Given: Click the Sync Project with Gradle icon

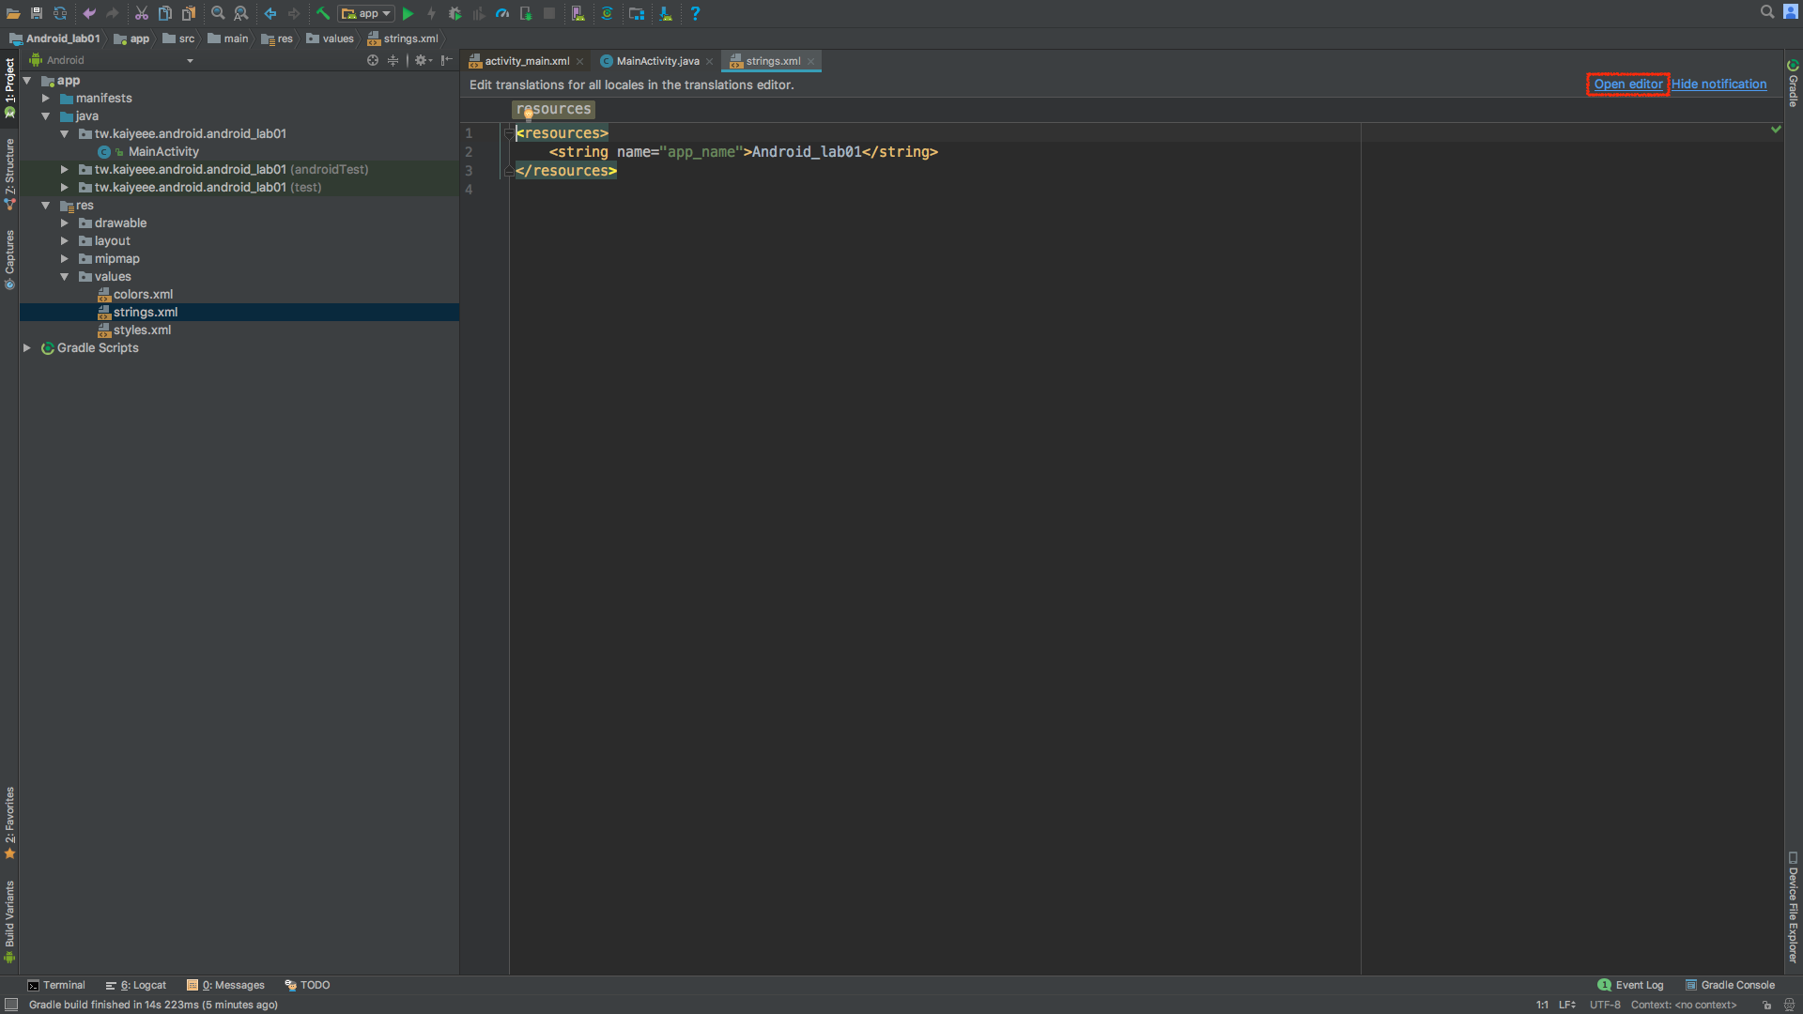Looking at the screenshot, I should coord(608,13).
